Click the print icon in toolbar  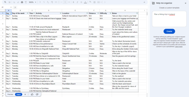tap(22, 2)
